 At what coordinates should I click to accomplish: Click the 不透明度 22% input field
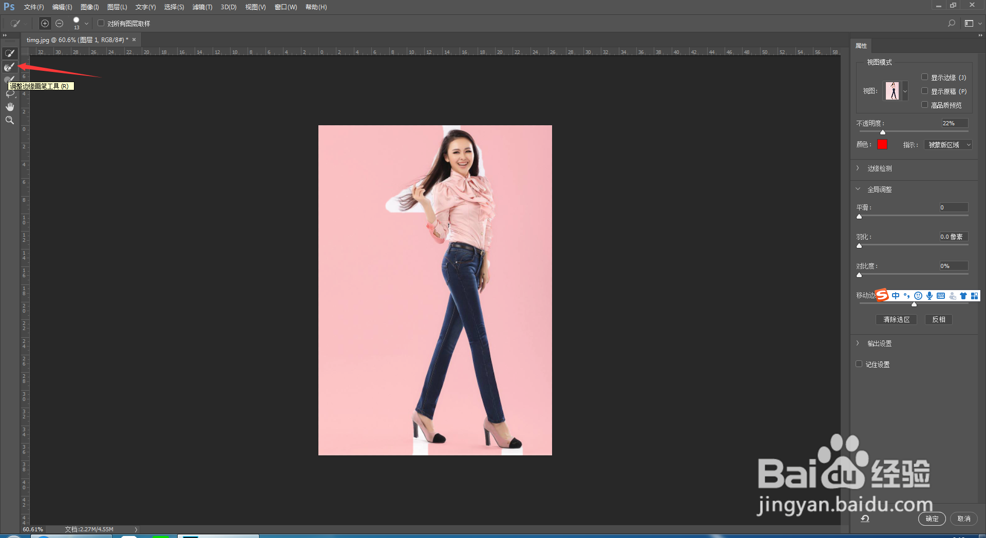click(955, 123)
